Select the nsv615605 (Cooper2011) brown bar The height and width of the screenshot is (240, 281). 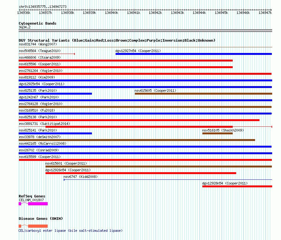pyautogui.click(x=203, y=94)
